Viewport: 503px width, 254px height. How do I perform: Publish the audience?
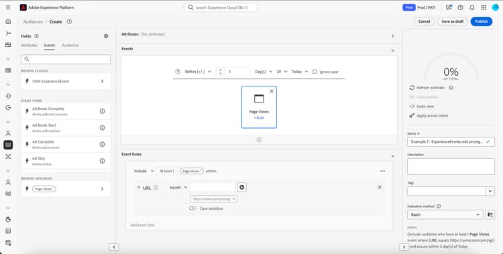tap(481, 21)
